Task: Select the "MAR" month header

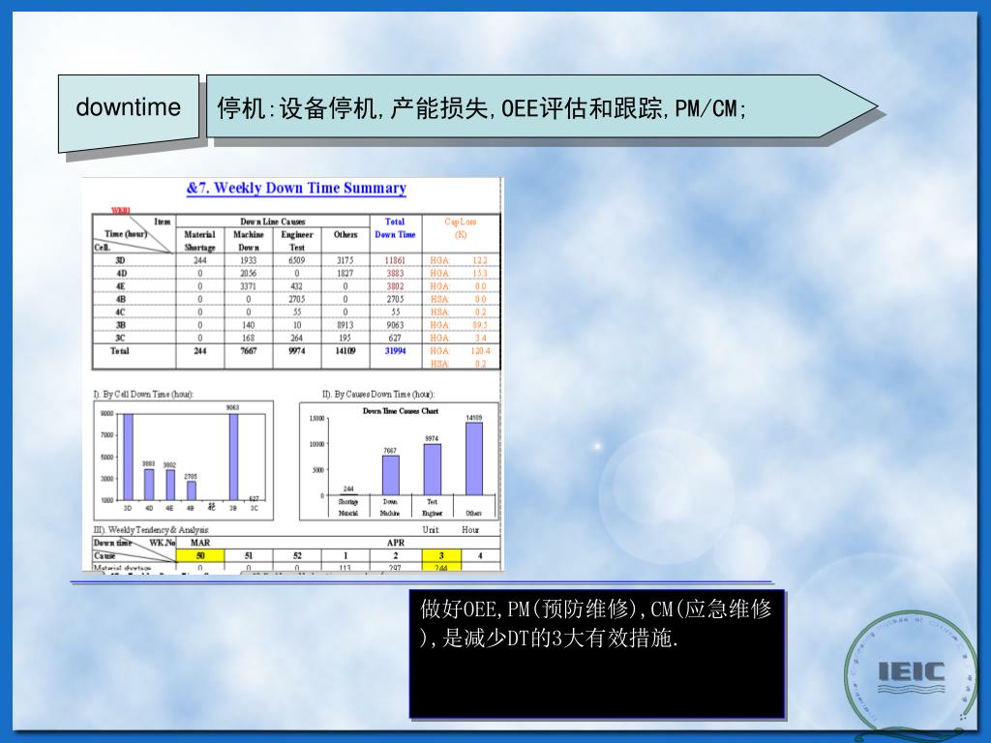Action: point(200,543)
